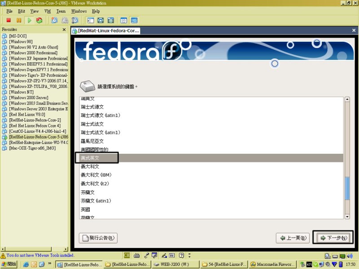Switch to WEB-320G (W:) taskbar window

coord(175,265)
